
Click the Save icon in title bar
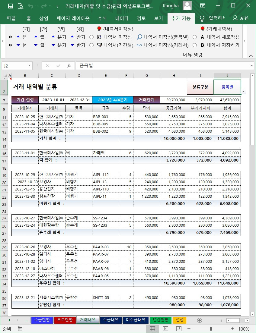point(11,6)
